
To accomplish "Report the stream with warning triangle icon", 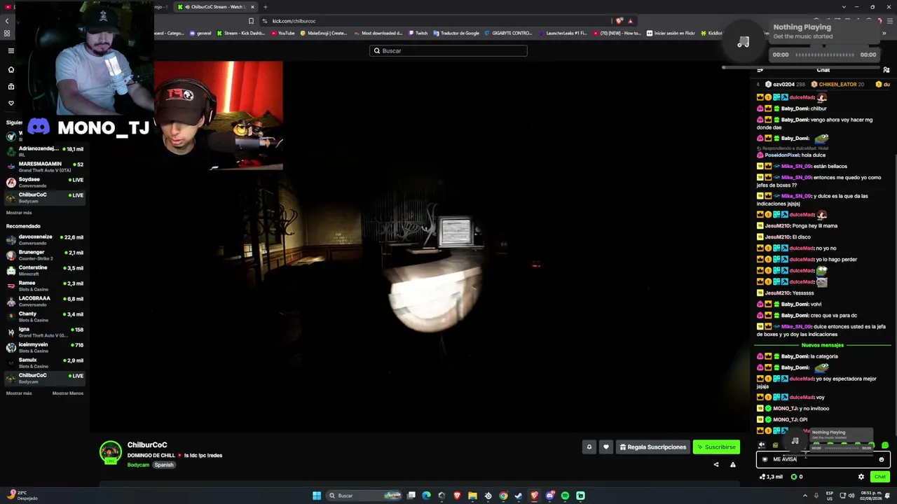I will pos(732,464).
